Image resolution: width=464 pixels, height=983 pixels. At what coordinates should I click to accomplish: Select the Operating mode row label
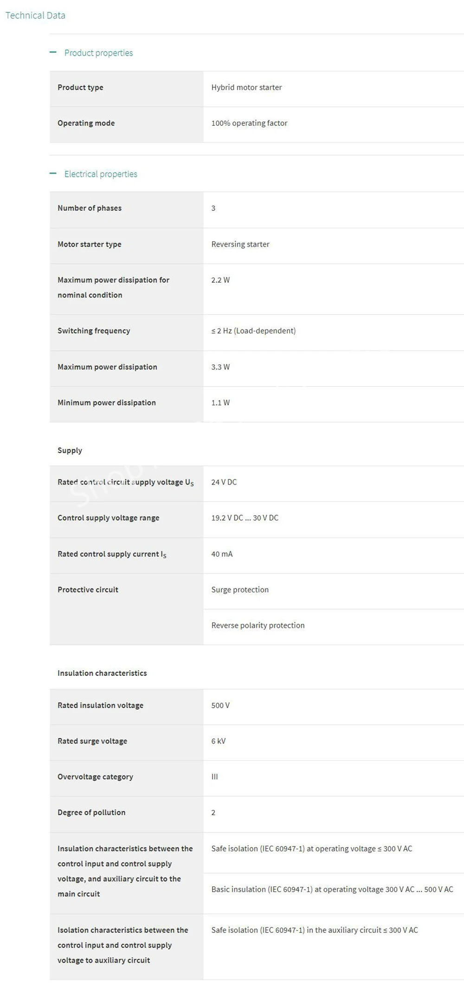tap(86, 123)
